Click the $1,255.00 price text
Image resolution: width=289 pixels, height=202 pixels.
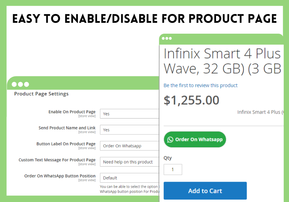click(191, 100)
